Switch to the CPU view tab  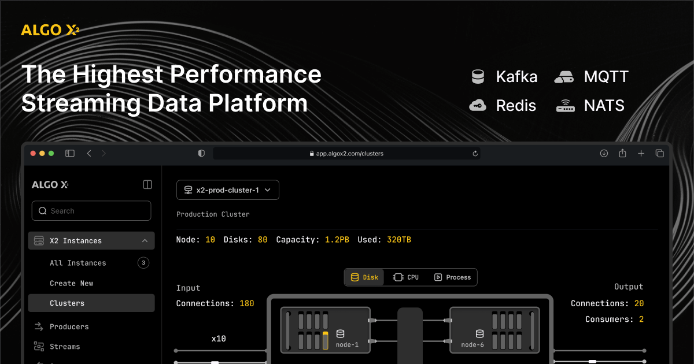[406, 277]
